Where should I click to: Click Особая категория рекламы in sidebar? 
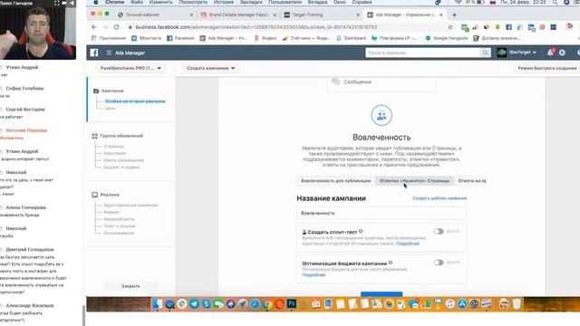coord(135,101)
